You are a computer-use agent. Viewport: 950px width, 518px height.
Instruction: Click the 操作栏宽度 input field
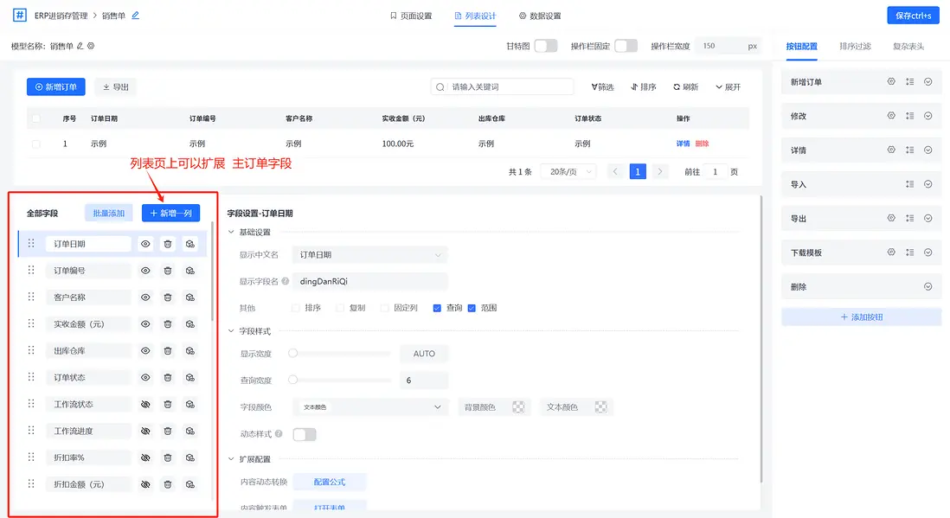729,46
